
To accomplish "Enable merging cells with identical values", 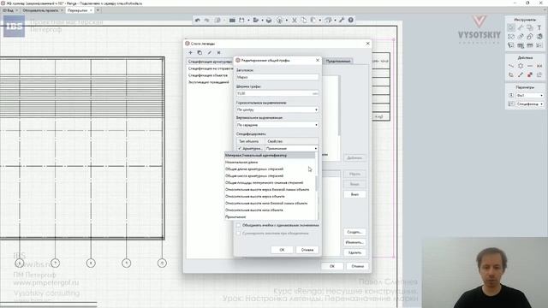I will pos(238,225).
